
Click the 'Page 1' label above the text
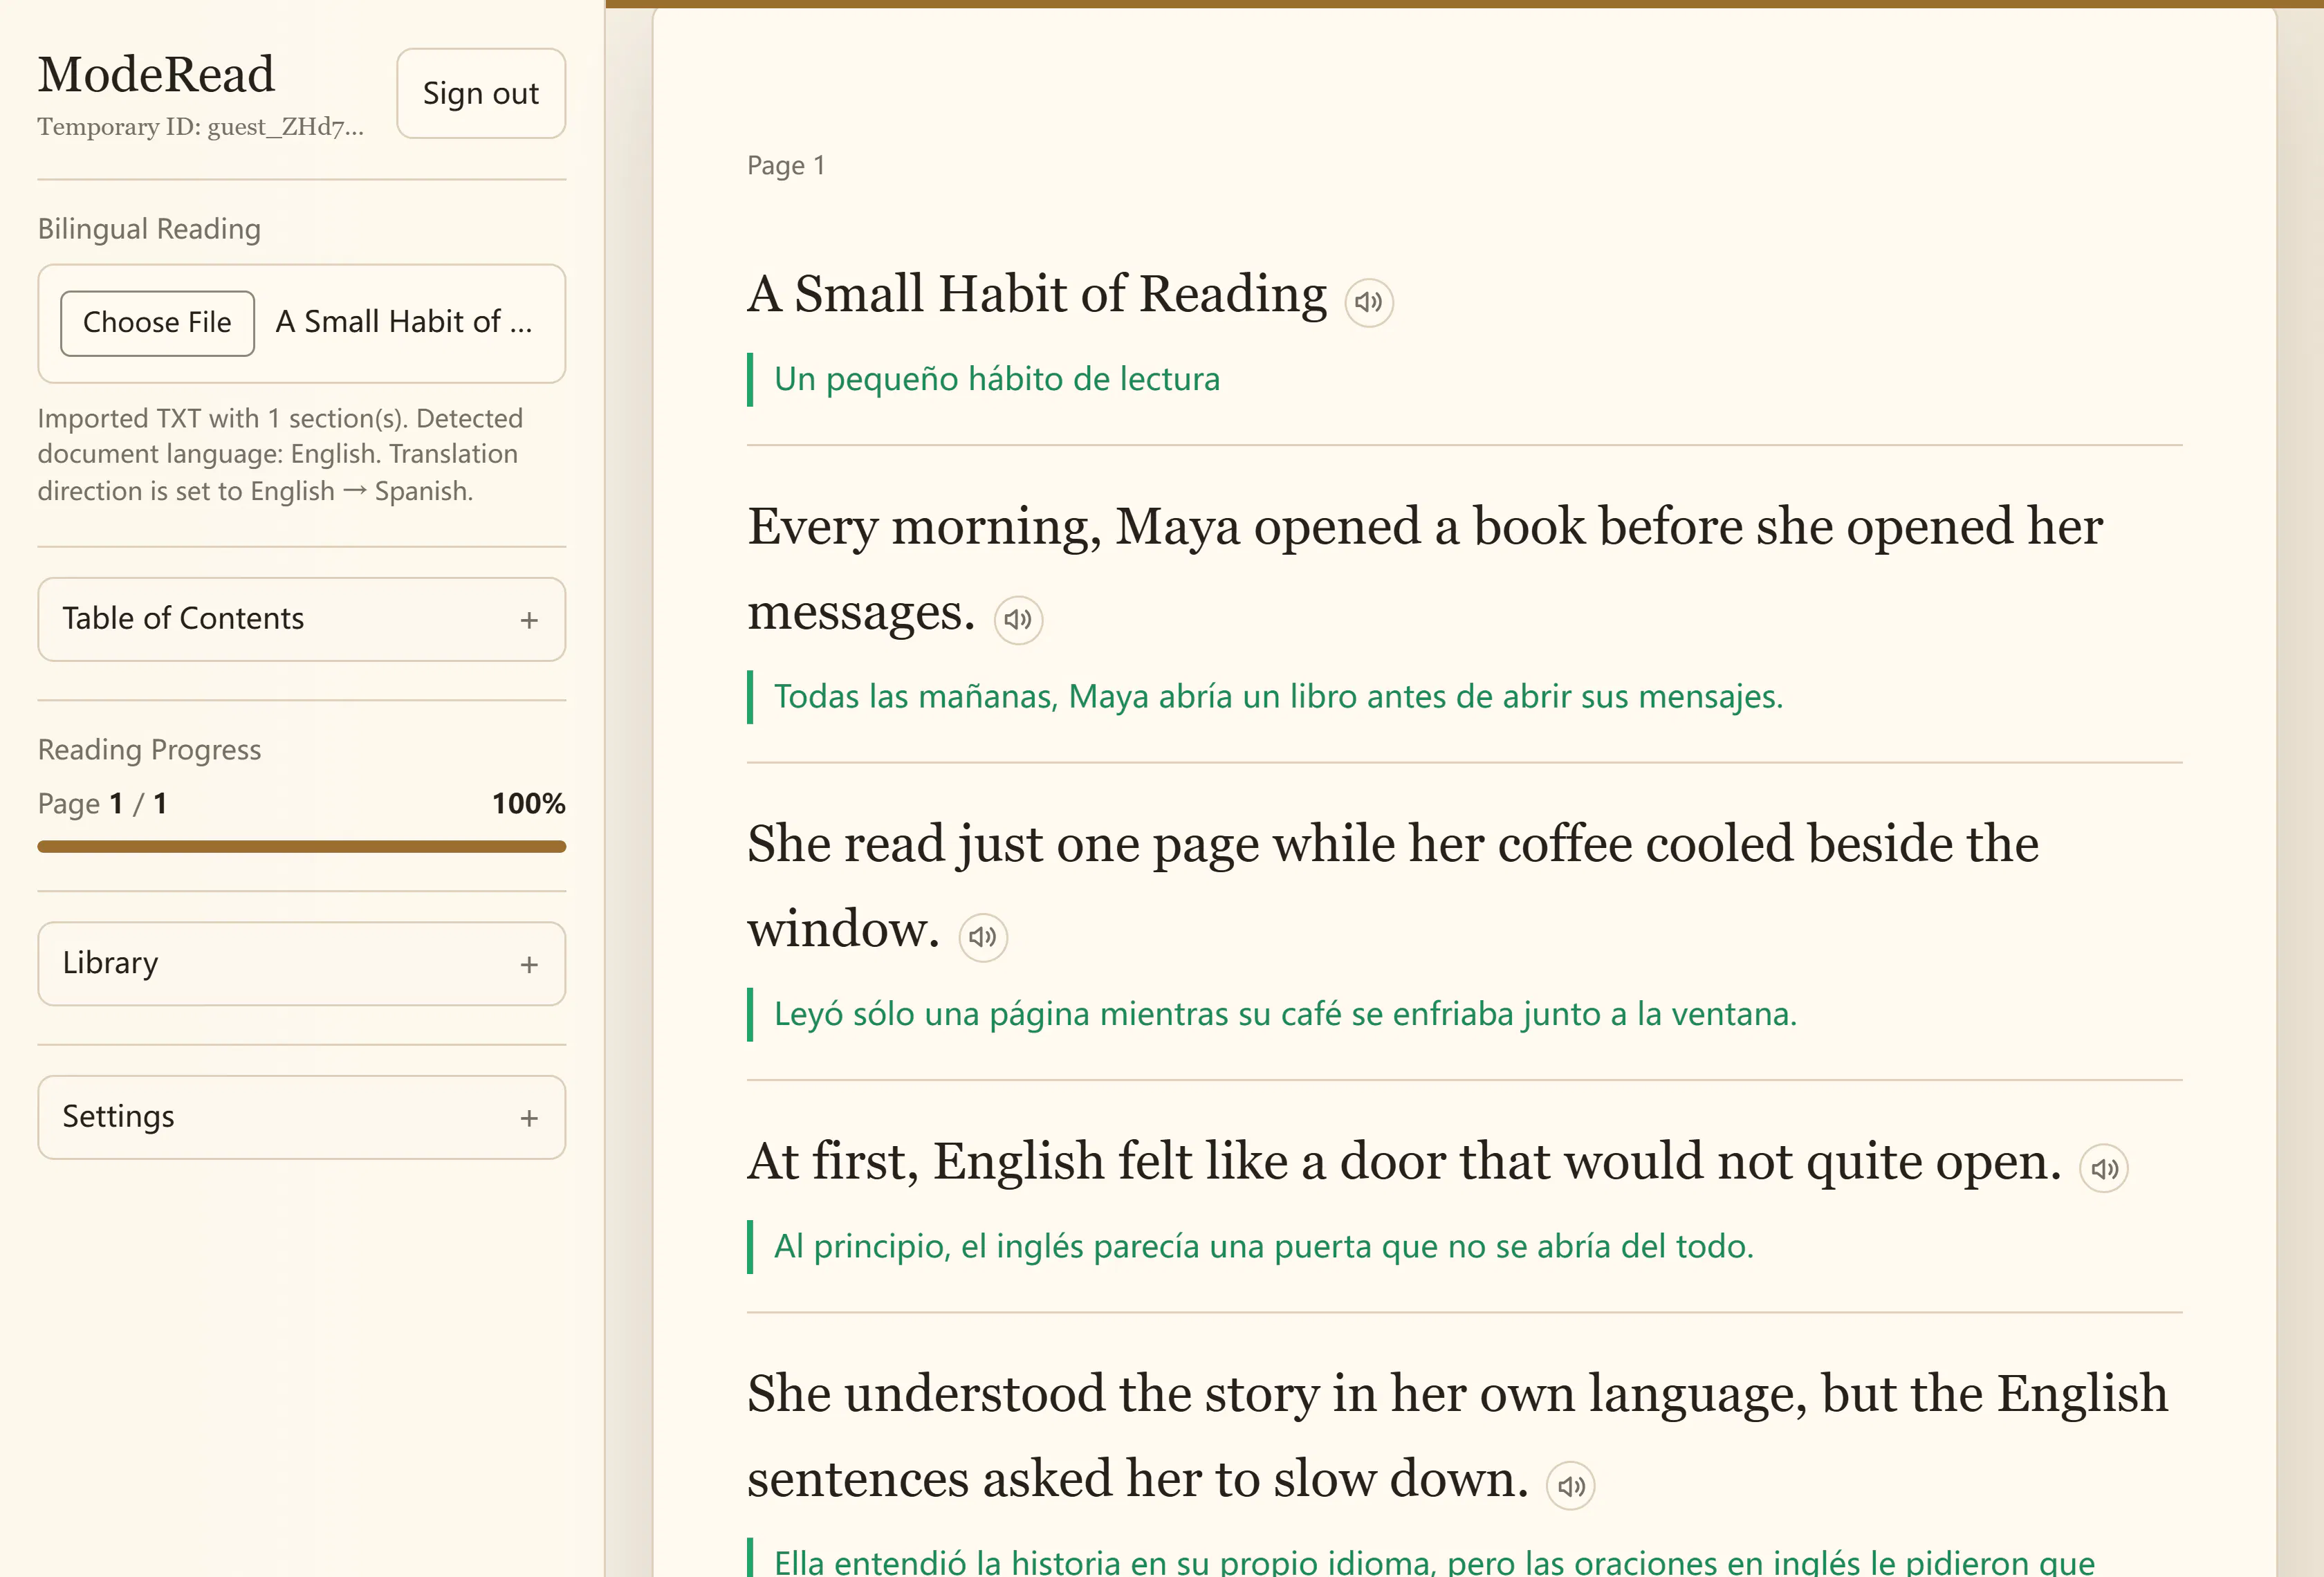[786, 165]
